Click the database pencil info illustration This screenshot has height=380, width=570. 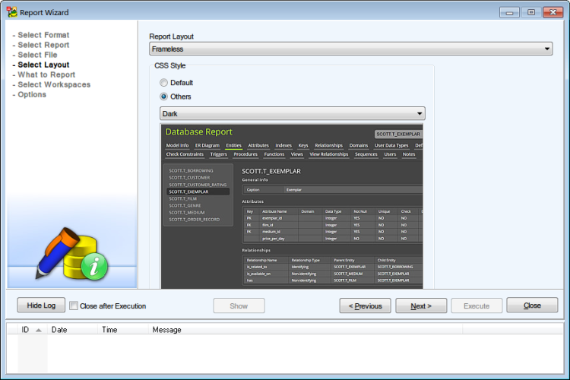72,254
